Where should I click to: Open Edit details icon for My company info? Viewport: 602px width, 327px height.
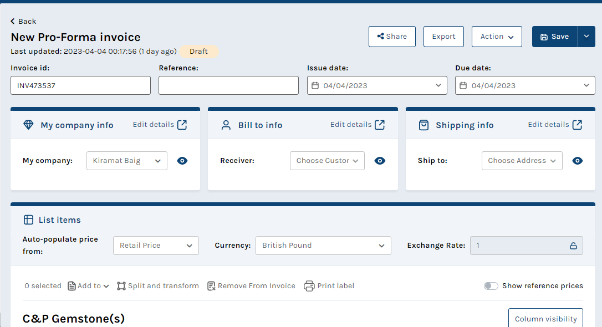point(182,125)
